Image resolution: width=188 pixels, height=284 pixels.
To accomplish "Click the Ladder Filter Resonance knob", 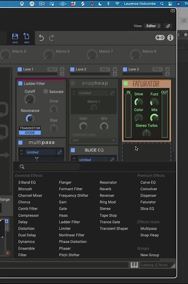I will 30,118.
